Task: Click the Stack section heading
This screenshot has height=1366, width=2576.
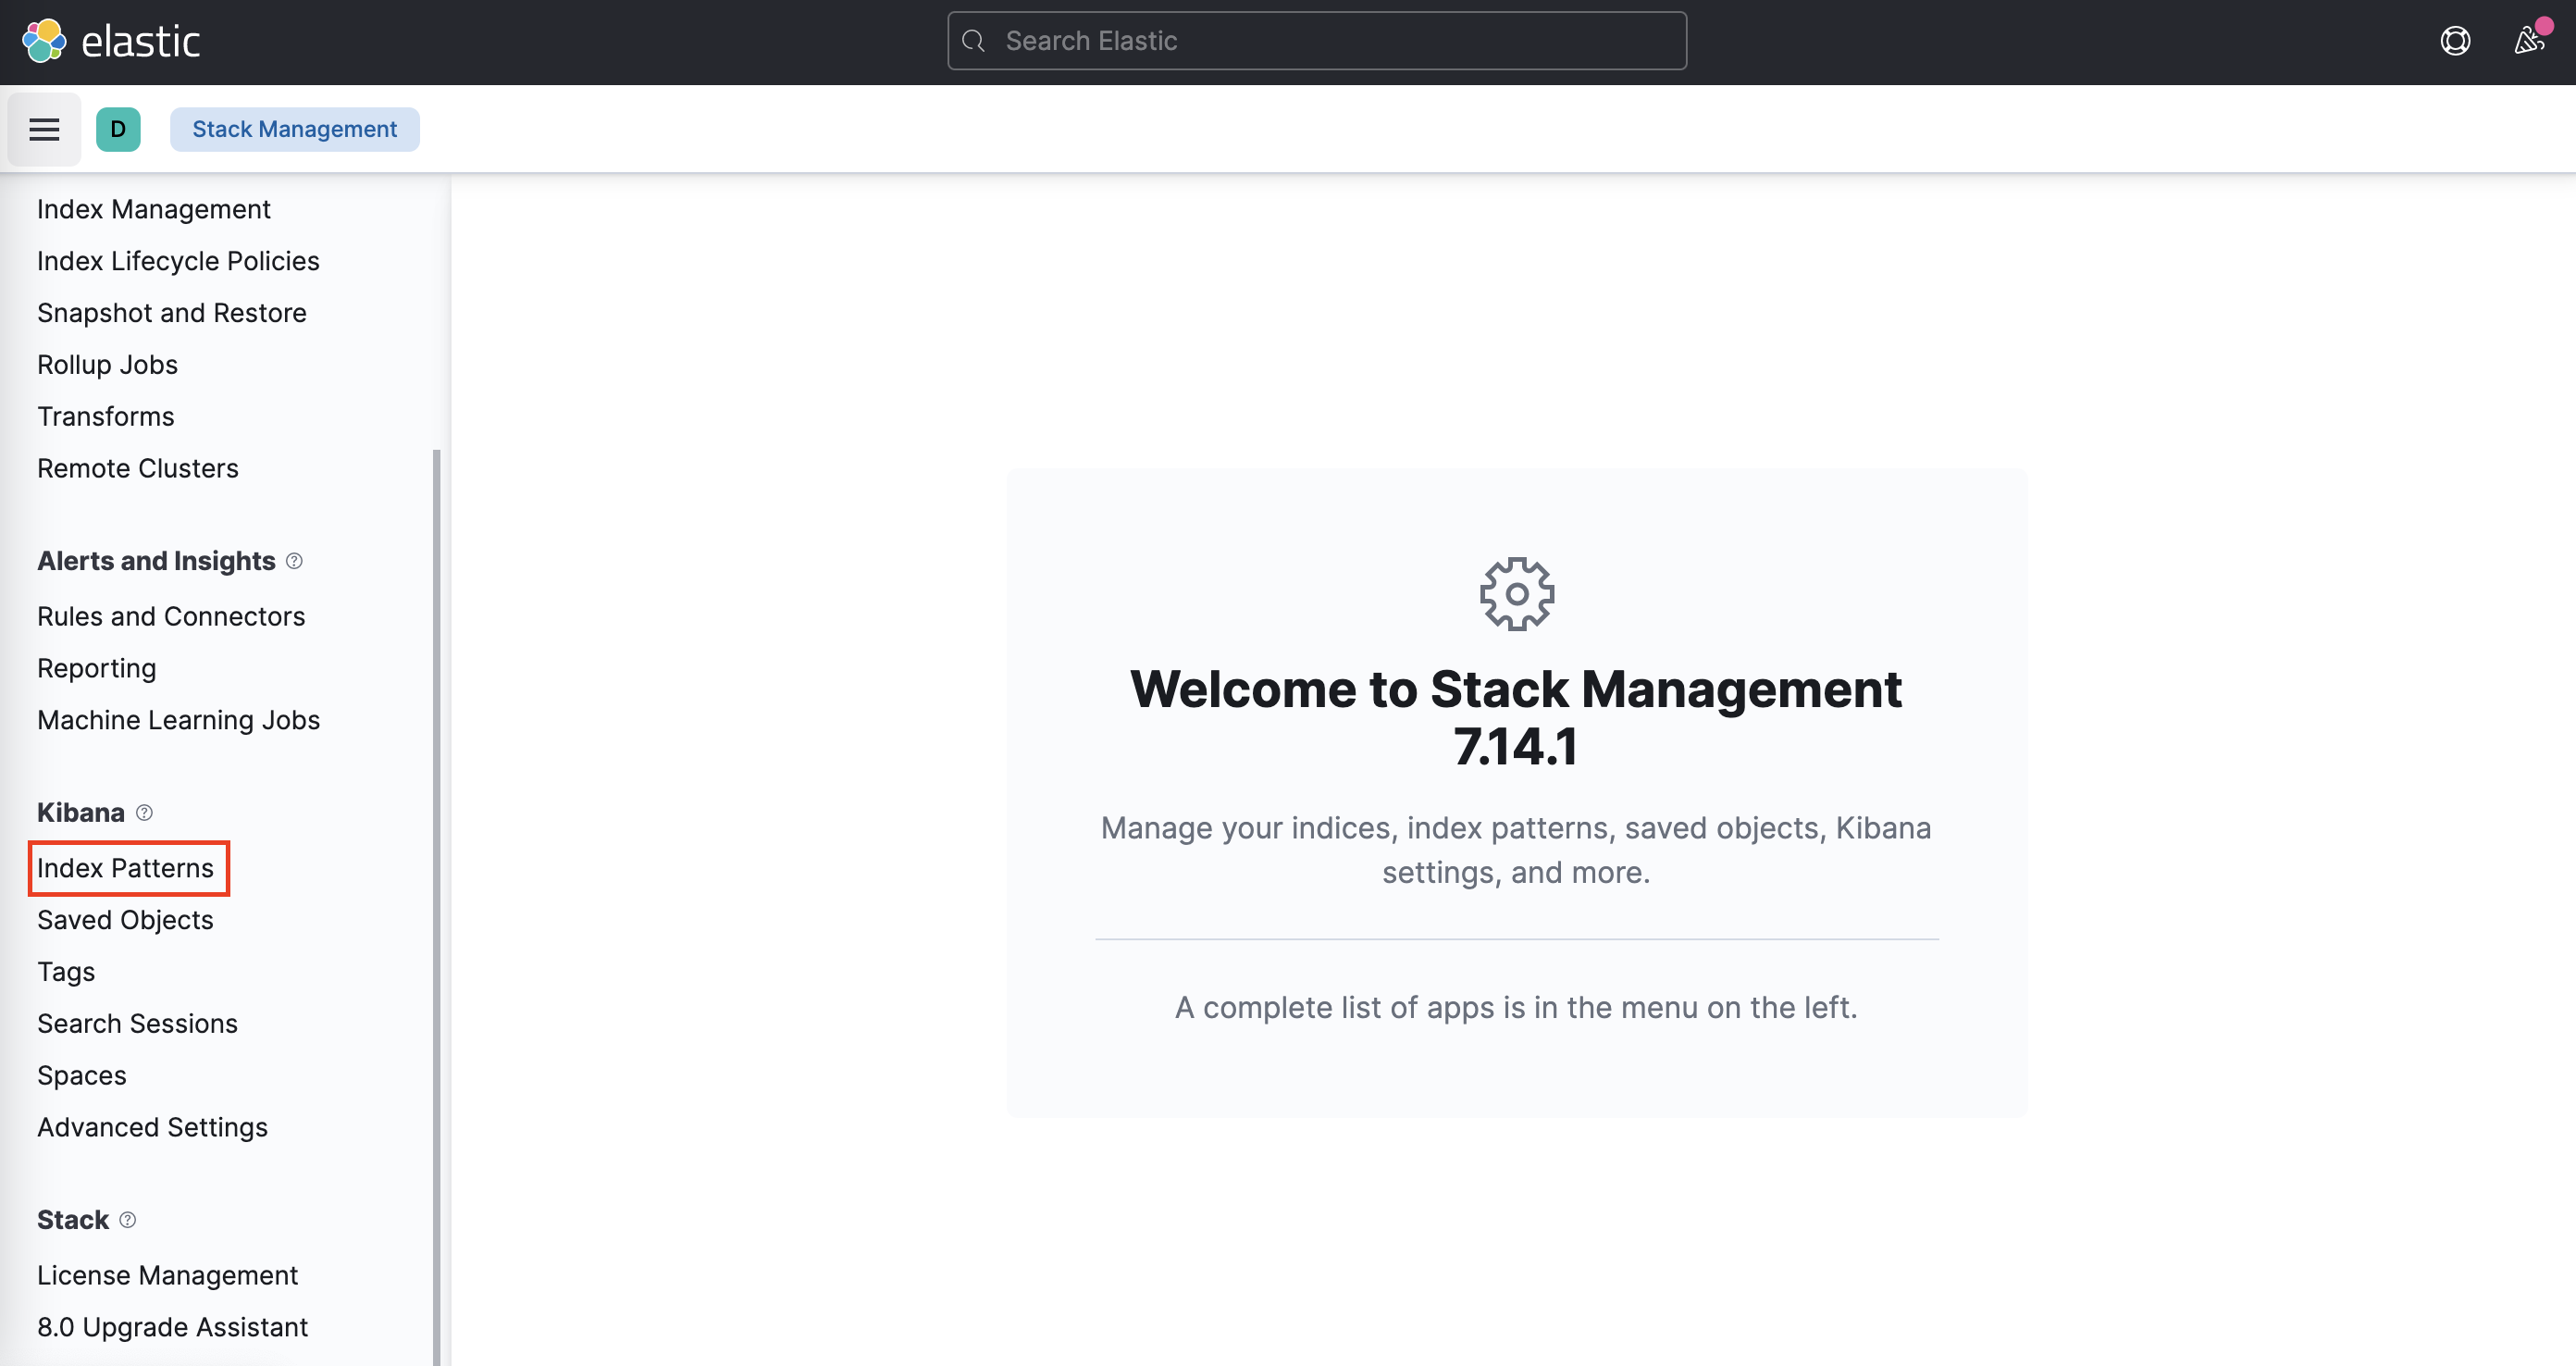Action: point(73,1221)
